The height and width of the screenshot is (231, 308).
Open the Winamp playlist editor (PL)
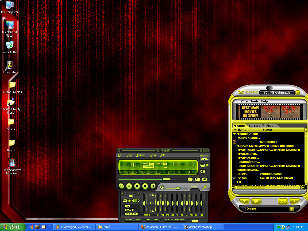pos(197,179)
